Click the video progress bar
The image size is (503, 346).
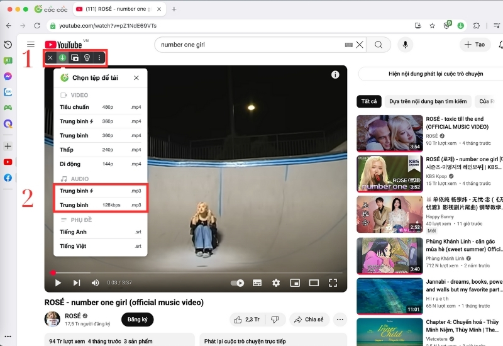pos(196,273)
